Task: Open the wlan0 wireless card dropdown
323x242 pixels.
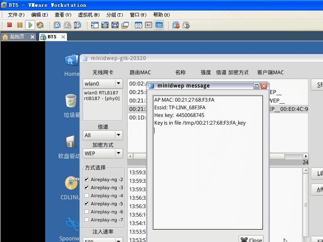Action: tap(119, 83)
